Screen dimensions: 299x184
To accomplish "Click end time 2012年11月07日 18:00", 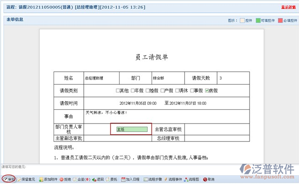I will coord(188,103).
